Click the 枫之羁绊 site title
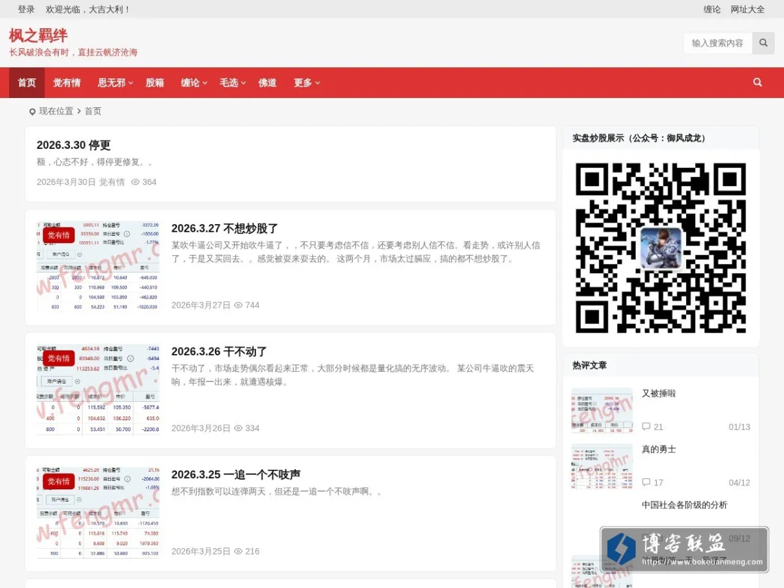Viewport: 784px width, 588px height. (x=39, y=35)
